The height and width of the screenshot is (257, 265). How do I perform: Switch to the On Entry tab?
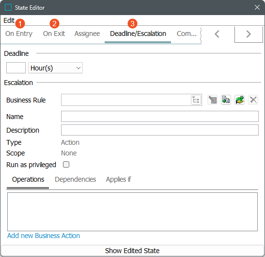(x=19, y=34)
